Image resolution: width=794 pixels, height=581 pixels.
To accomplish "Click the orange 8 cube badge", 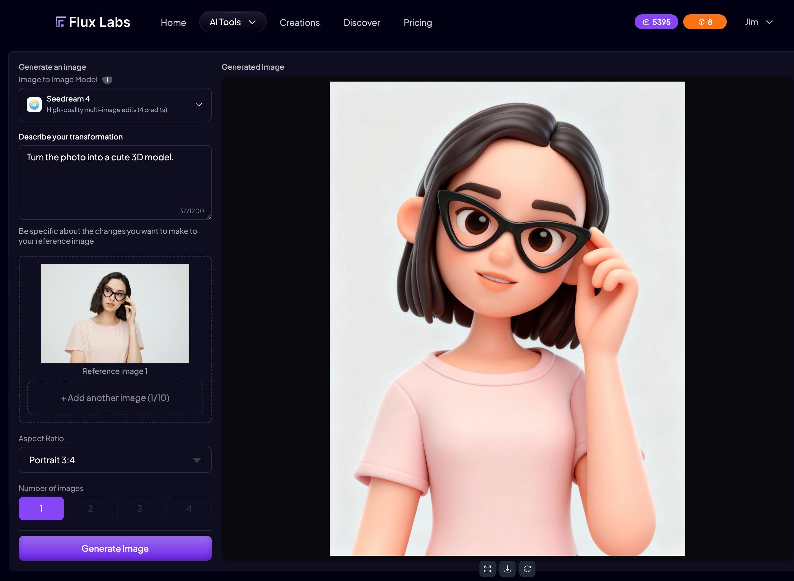I will (x=704, y=22).
